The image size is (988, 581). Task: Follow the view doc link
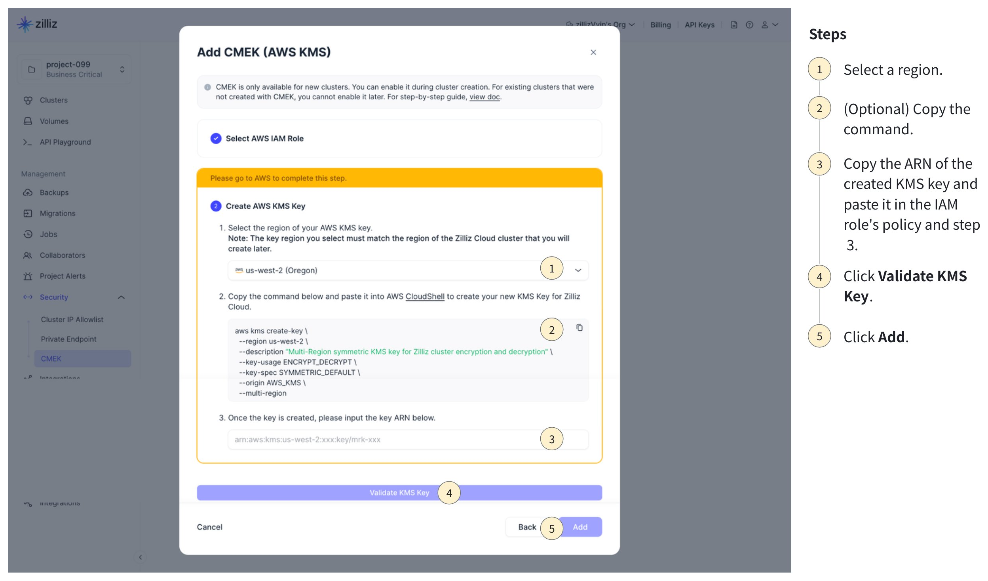pyautogui.click(x=484, y=97)
